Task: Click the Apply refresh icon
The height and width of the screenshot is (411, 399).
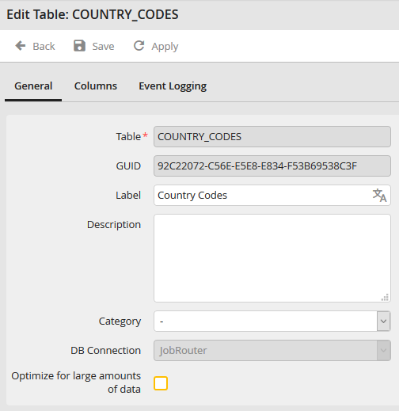Action: coord(139,46)
